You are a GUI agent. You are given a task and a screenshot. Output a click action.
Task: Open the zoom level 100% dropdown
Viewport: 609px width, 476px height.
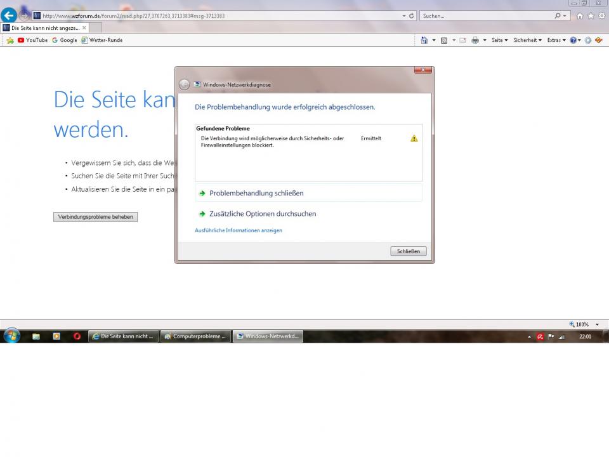click(584, 324)
